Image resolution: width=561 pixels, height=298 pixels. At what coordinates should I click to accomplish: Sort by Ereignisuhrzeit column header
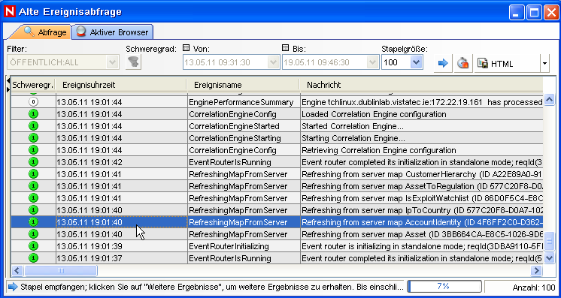coord(121,85)
